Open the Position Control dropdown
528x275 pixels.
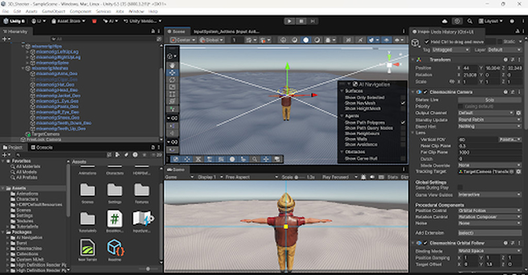coord(490,210)
